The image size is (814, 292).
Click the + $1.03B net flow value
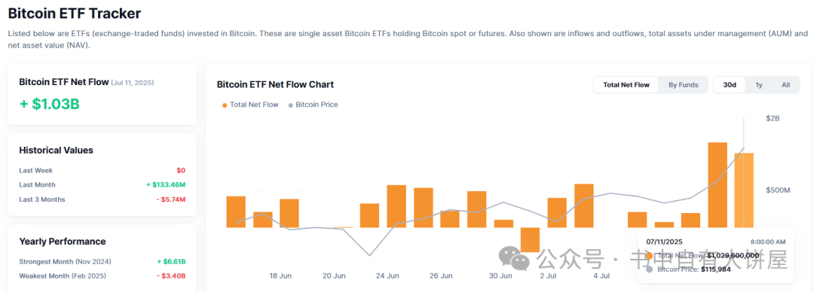click(x=50, y=104)
